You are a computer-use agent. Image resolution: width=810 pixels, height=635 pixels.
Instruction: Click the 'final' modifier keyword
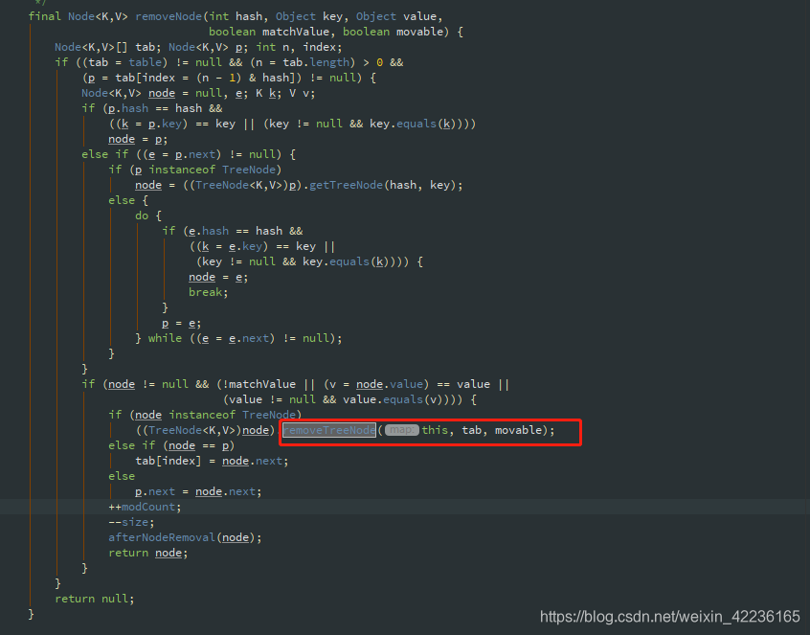tap(44, 16)
